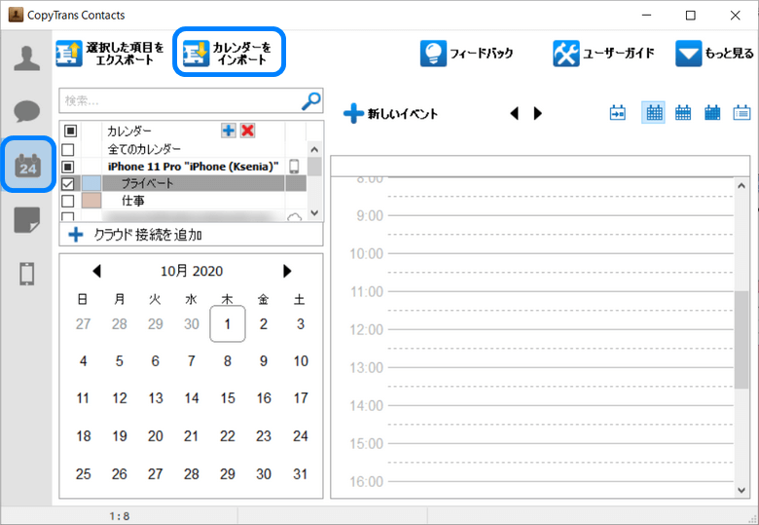Click the phone icon beside iPhone row

(294, 167)
